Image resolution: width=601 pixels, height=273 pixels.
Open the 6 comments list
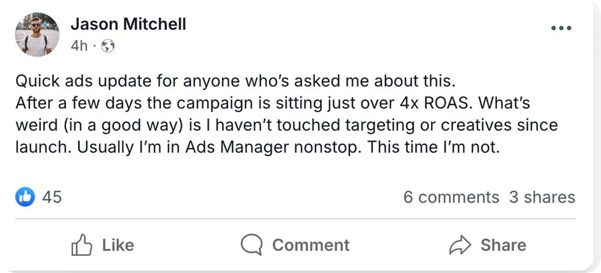(451, 197)
